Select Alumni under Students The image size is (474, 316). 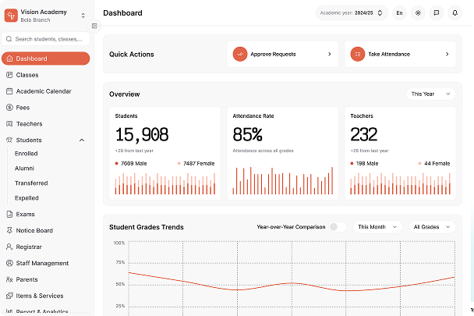point(24,169)
